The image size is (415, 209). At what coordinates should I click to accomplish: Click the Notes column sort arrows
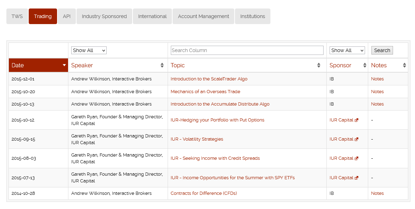404,65
